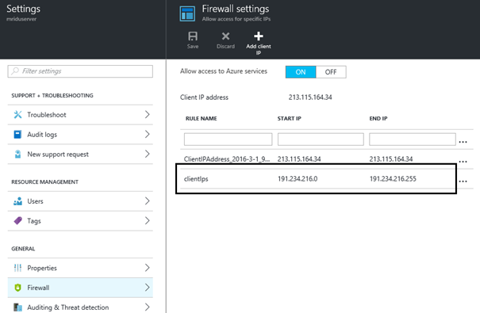Image resolution: width=480 pixels, height=313 pixels.
Task: Click the Auditing & Threat detection icon
Action: pyautogui.click(x=17, y=307)
